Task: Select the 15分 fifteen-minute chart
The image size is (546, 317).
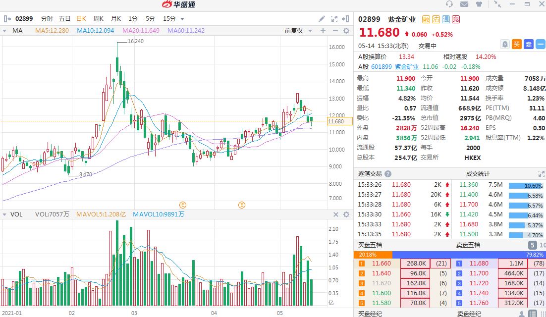Action: tap(169, 19)
